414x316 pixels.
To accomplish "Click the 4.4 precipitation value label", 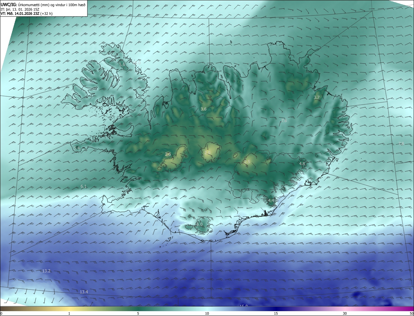I will [x=271, y=201].
